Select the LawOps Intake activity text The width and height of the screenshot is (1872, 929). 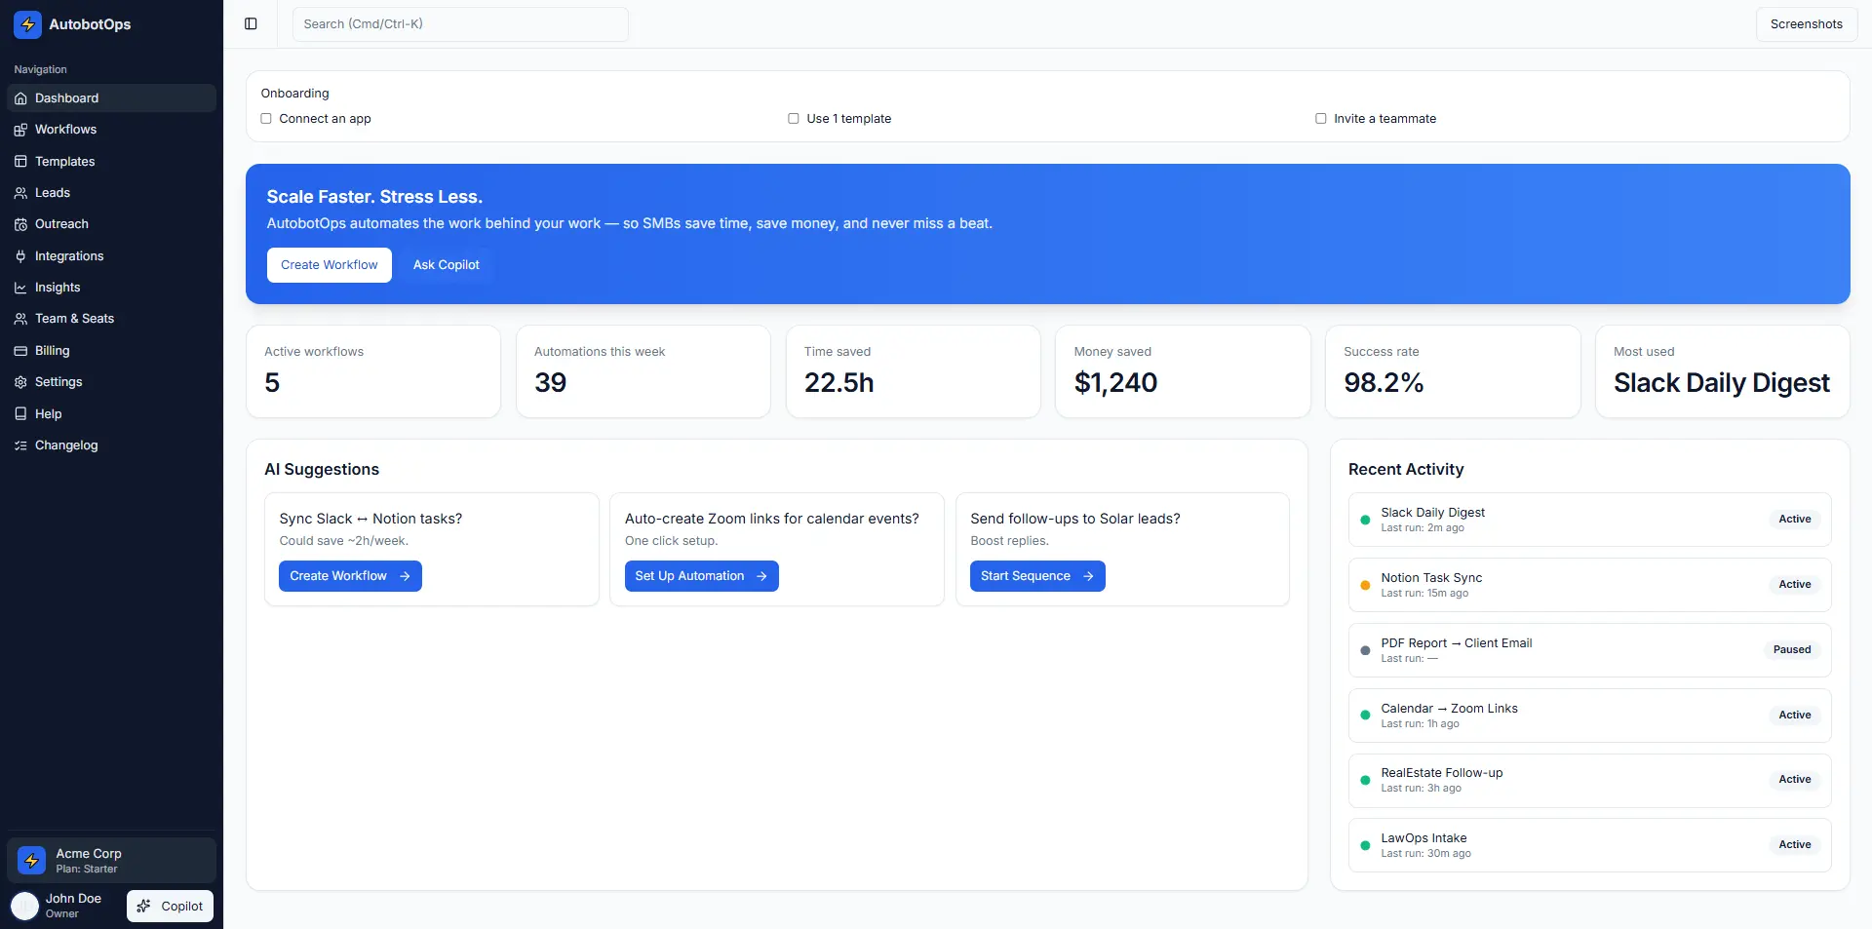click(1423, 838)
